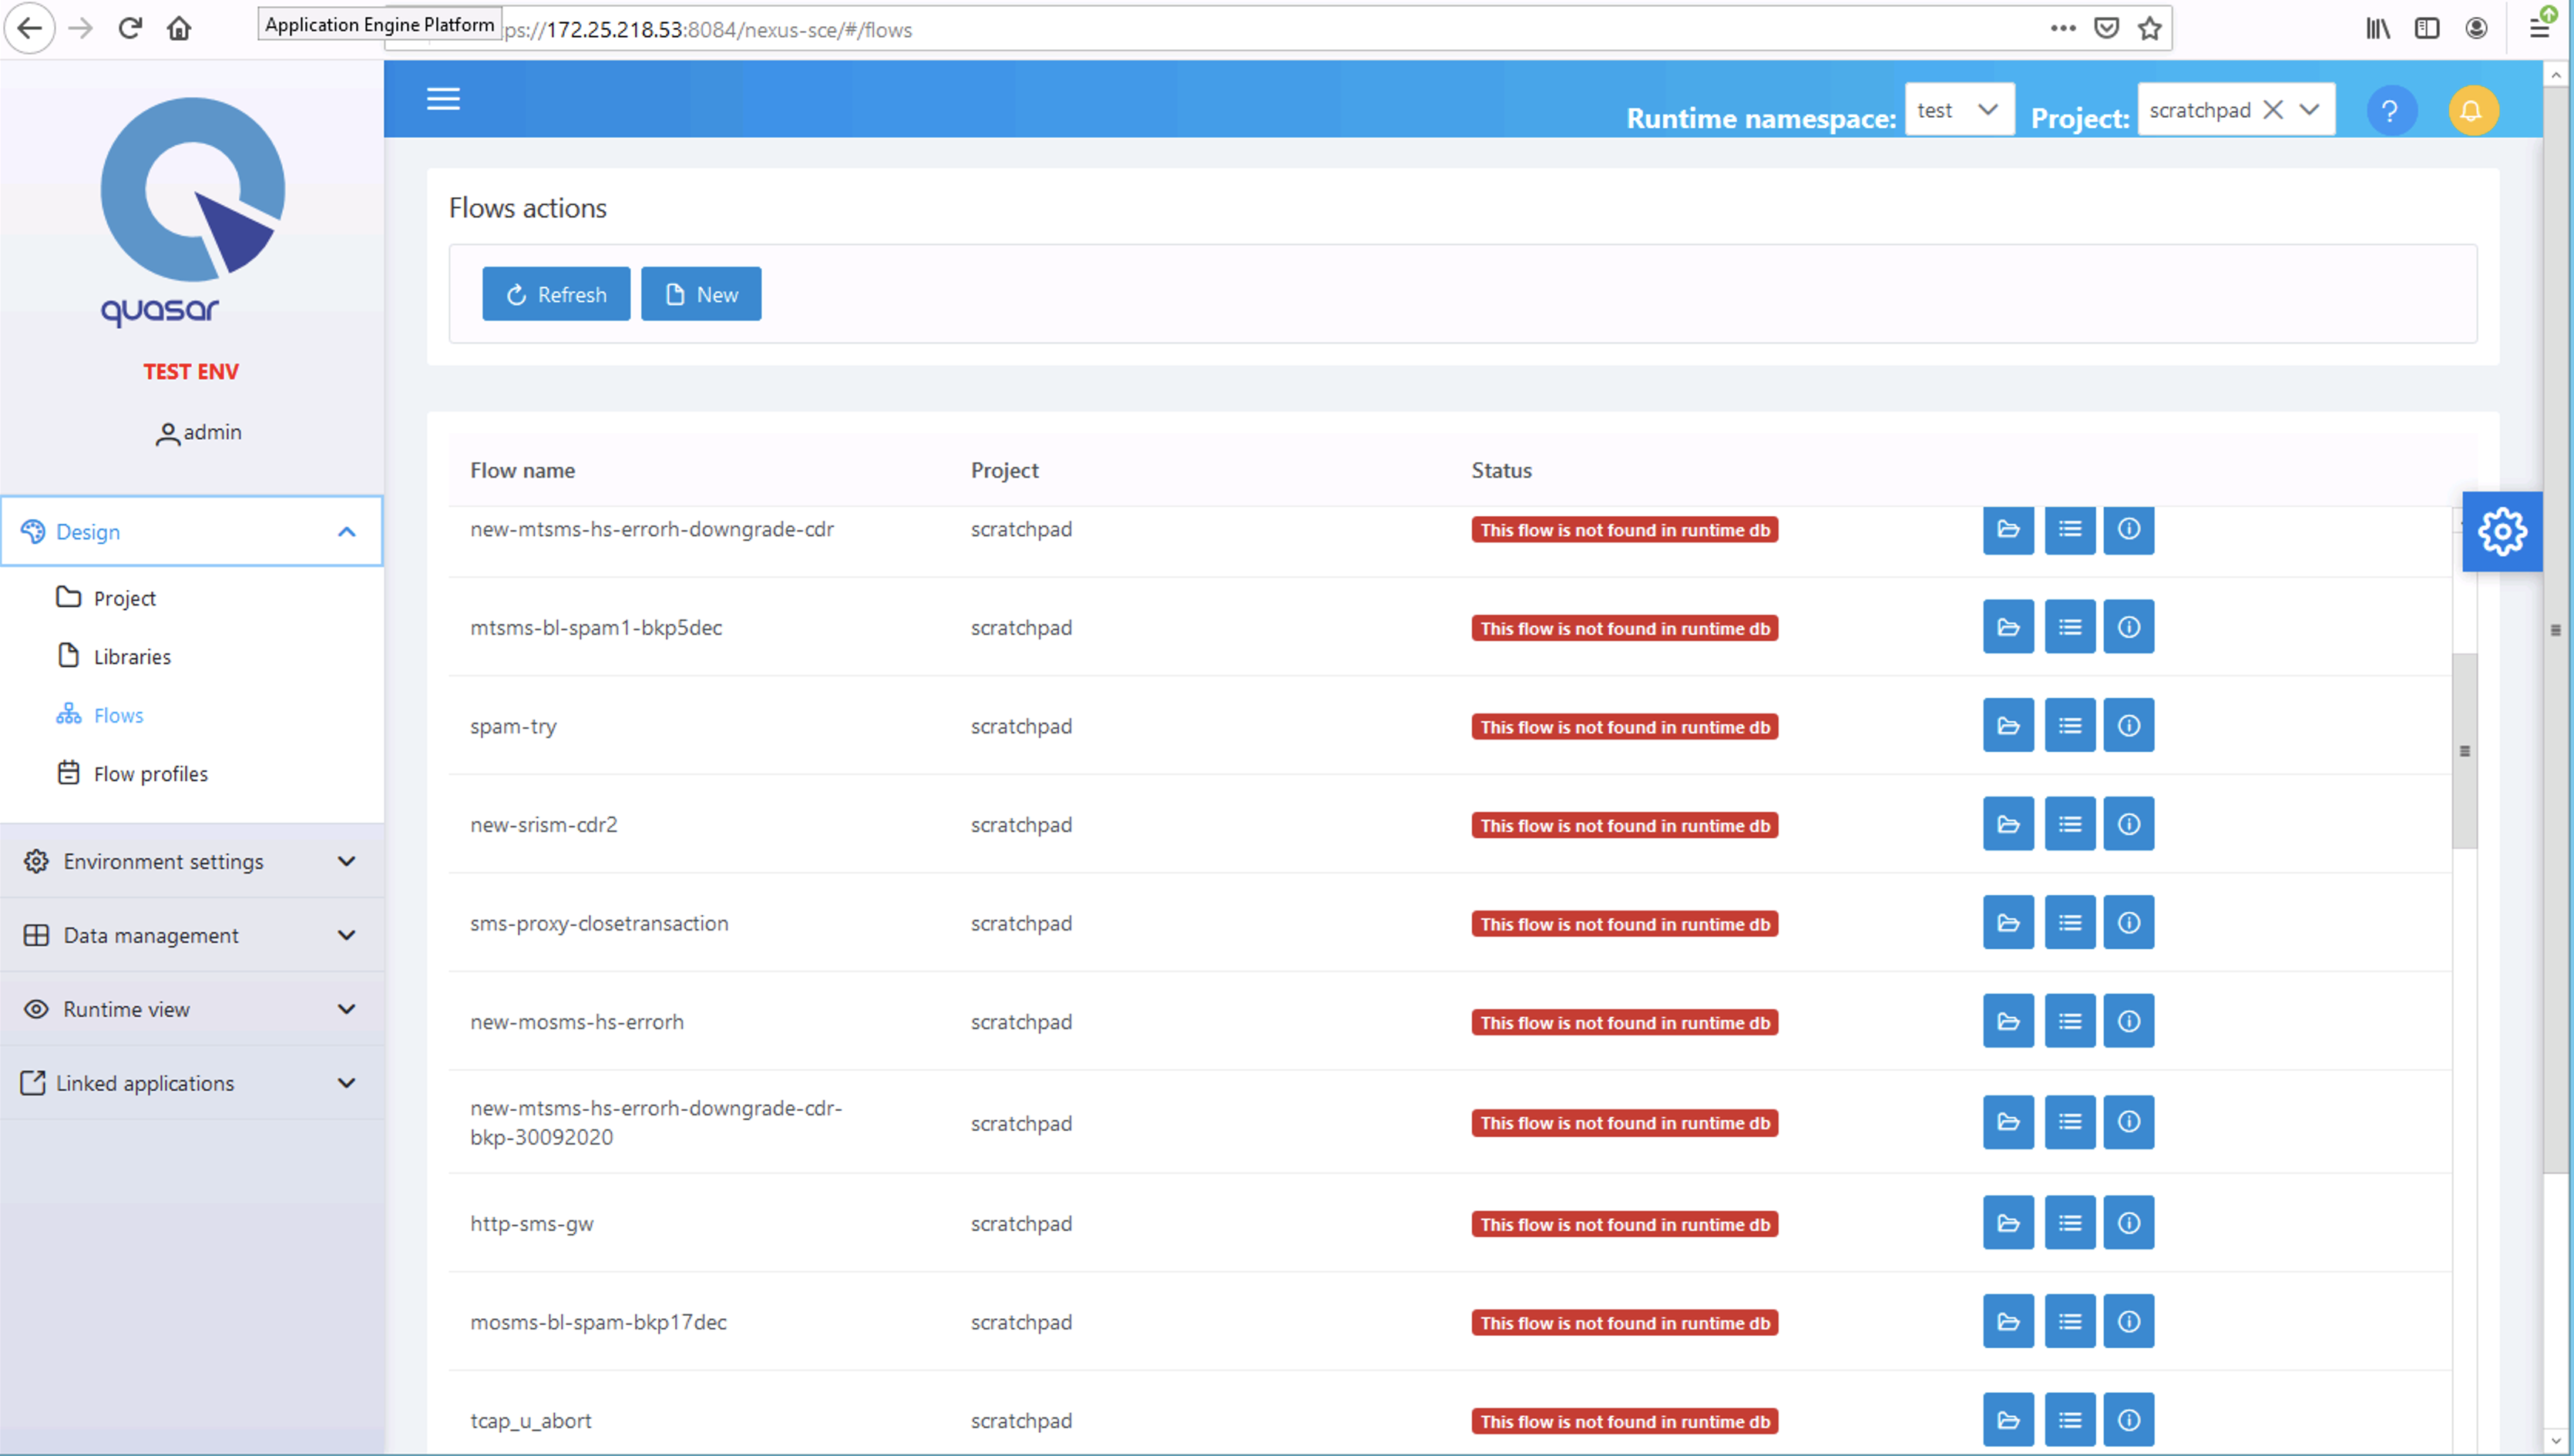Open Flows in the sidebar
The image size is (2574, 1456).
tap(100, 715)
